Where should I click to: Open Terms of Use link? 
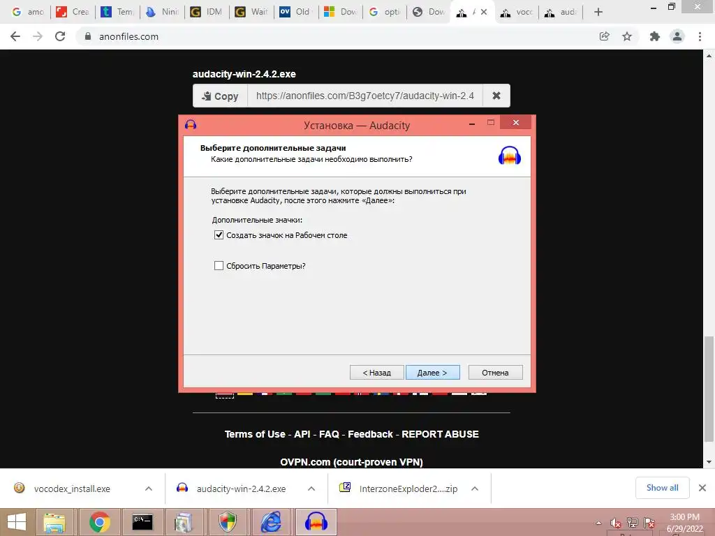point(255,434)
